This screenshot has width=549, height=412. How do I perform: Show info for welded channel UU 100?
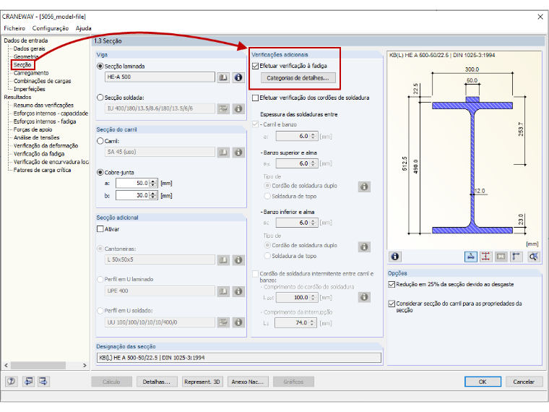point(238,322)
